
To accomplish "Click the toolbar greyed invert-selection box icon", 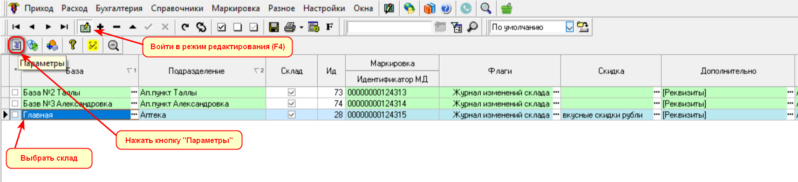I will [253, 27].
